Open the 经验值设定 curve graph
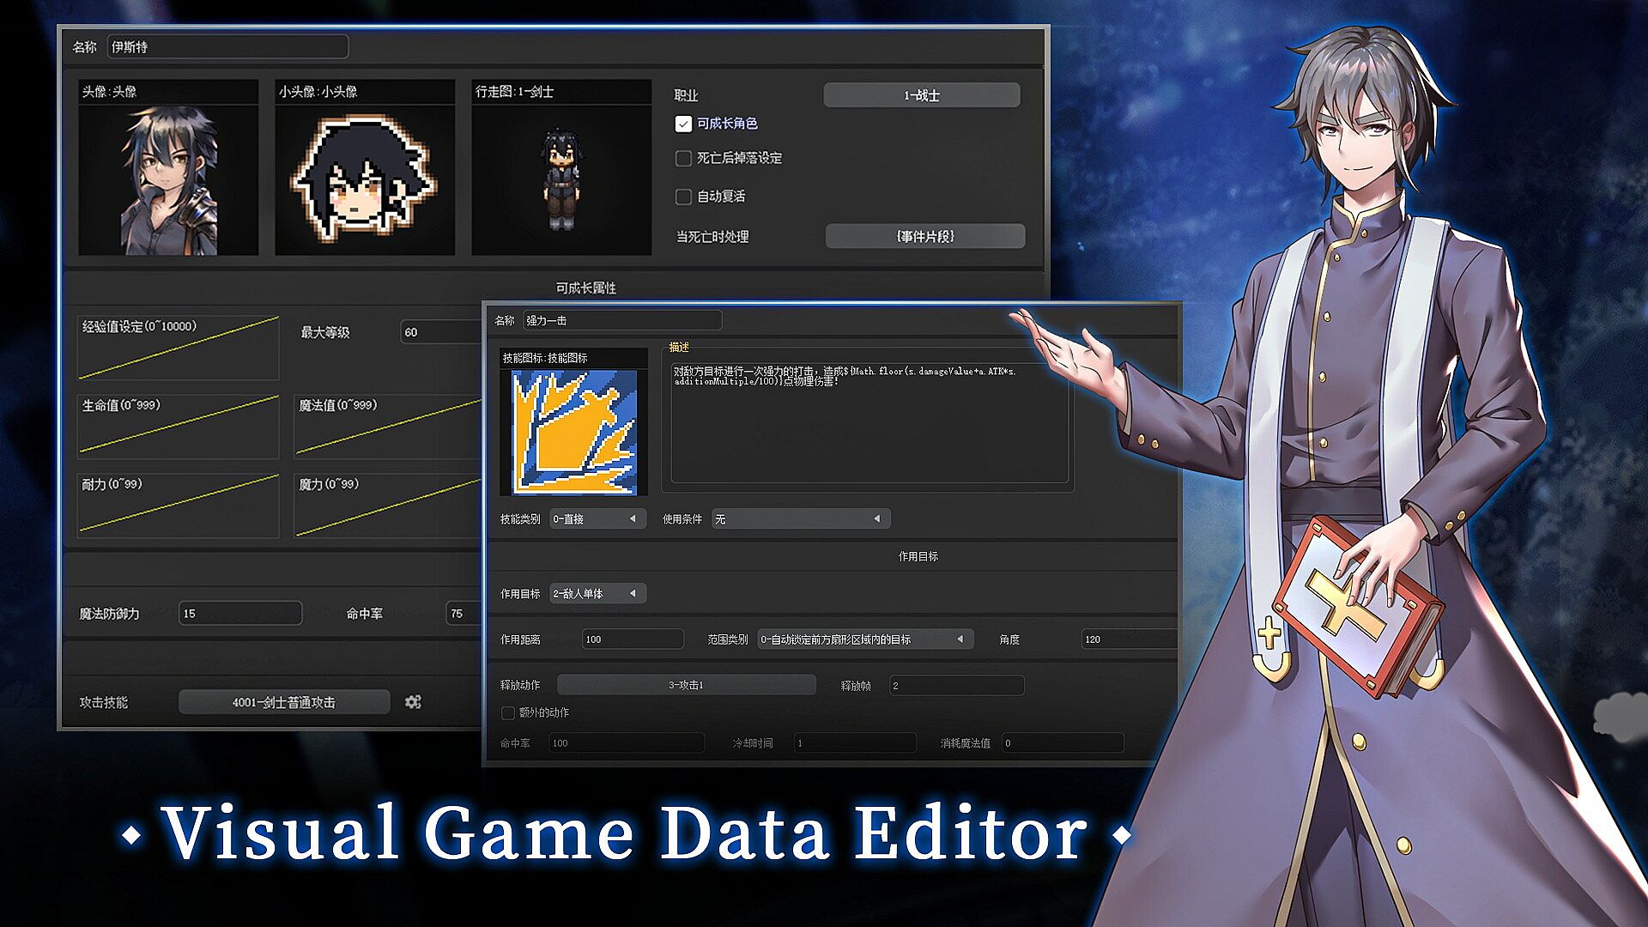This screenshot has width=1648, height=927. [179, 348]
